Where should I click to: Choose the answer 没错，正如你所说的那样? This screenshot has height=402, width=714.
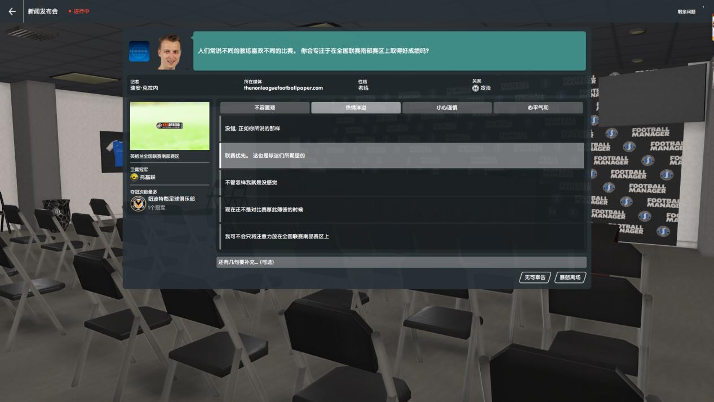401,128
